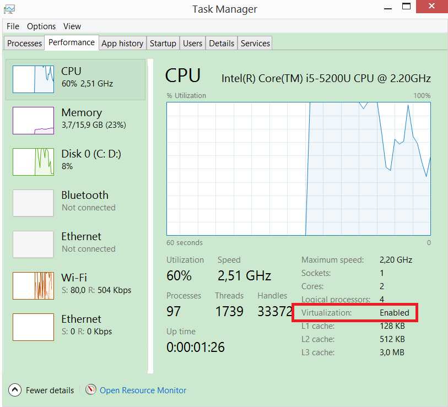448x407 pixels.
Task: Maximize the Task Manager window
Action: [x=406, y=6]
